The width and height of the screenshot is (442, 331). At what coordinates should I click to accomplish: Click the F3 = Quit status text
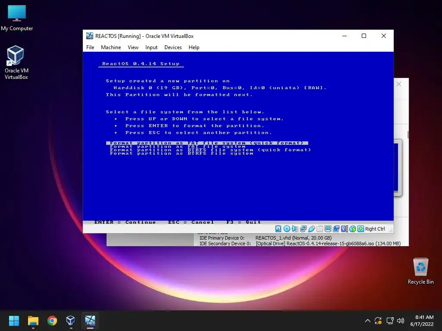tap(243, 222)
